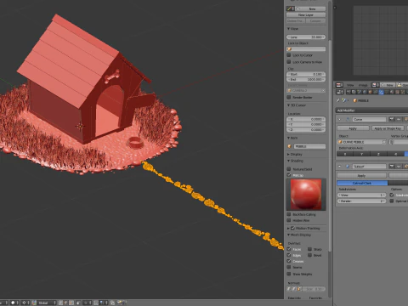Enable the Backface Culling checkbox
The height and width of the screenshot is (306, 408).
(289, 214)
